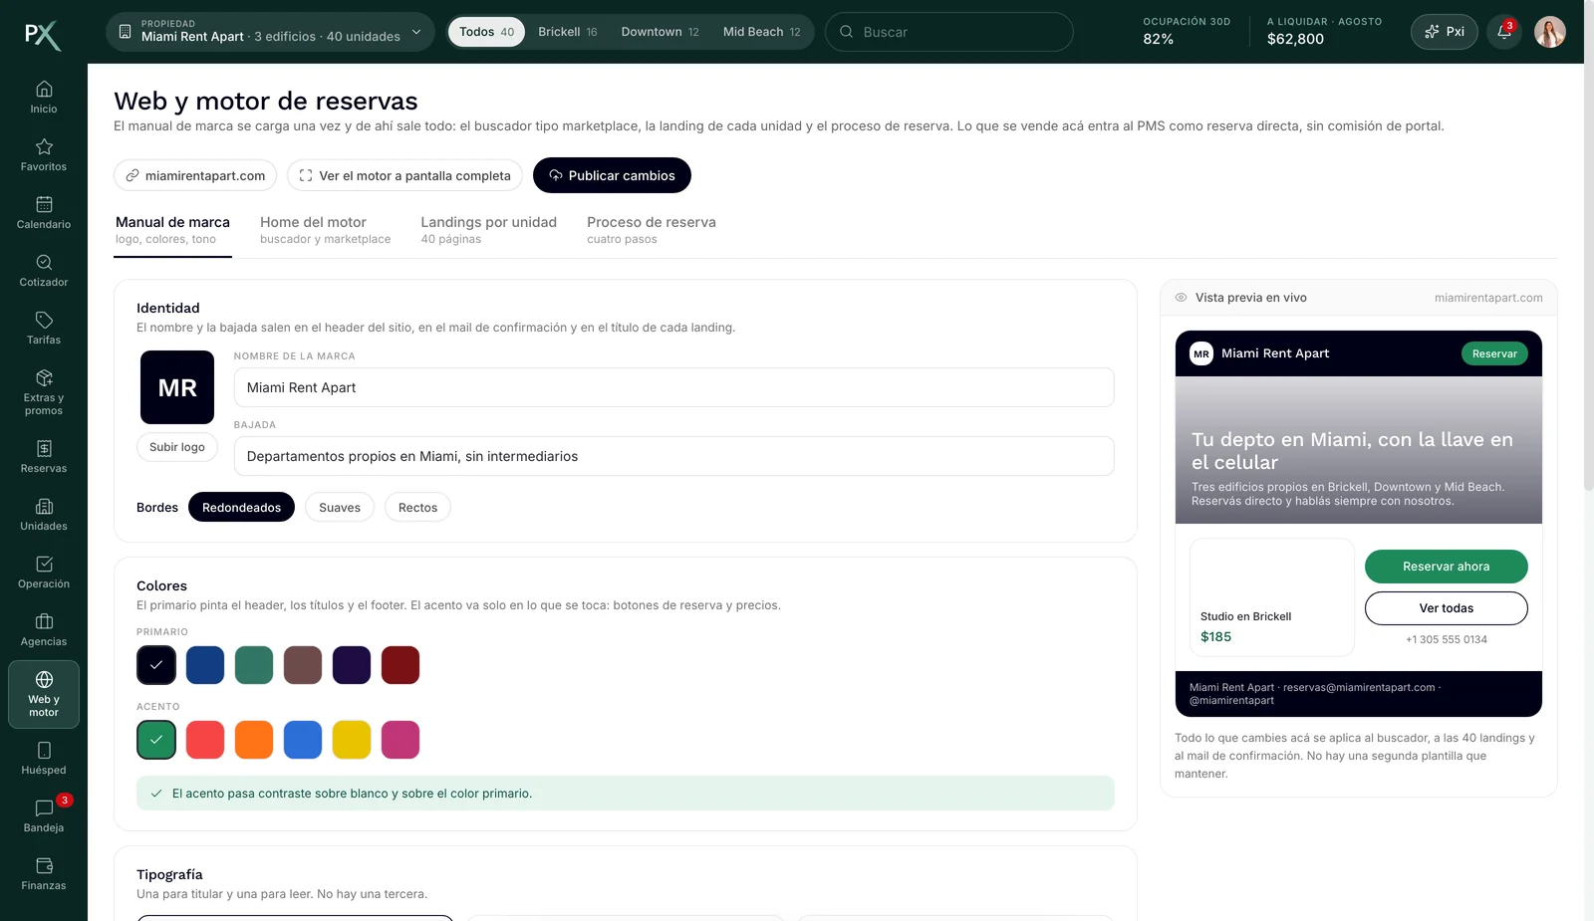Select the Manual de marca tab
The width and height of the screenshot is (1594, 921).
pos(172,230)
